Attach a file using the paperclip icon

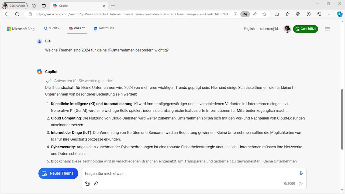[x=95, y=183]
